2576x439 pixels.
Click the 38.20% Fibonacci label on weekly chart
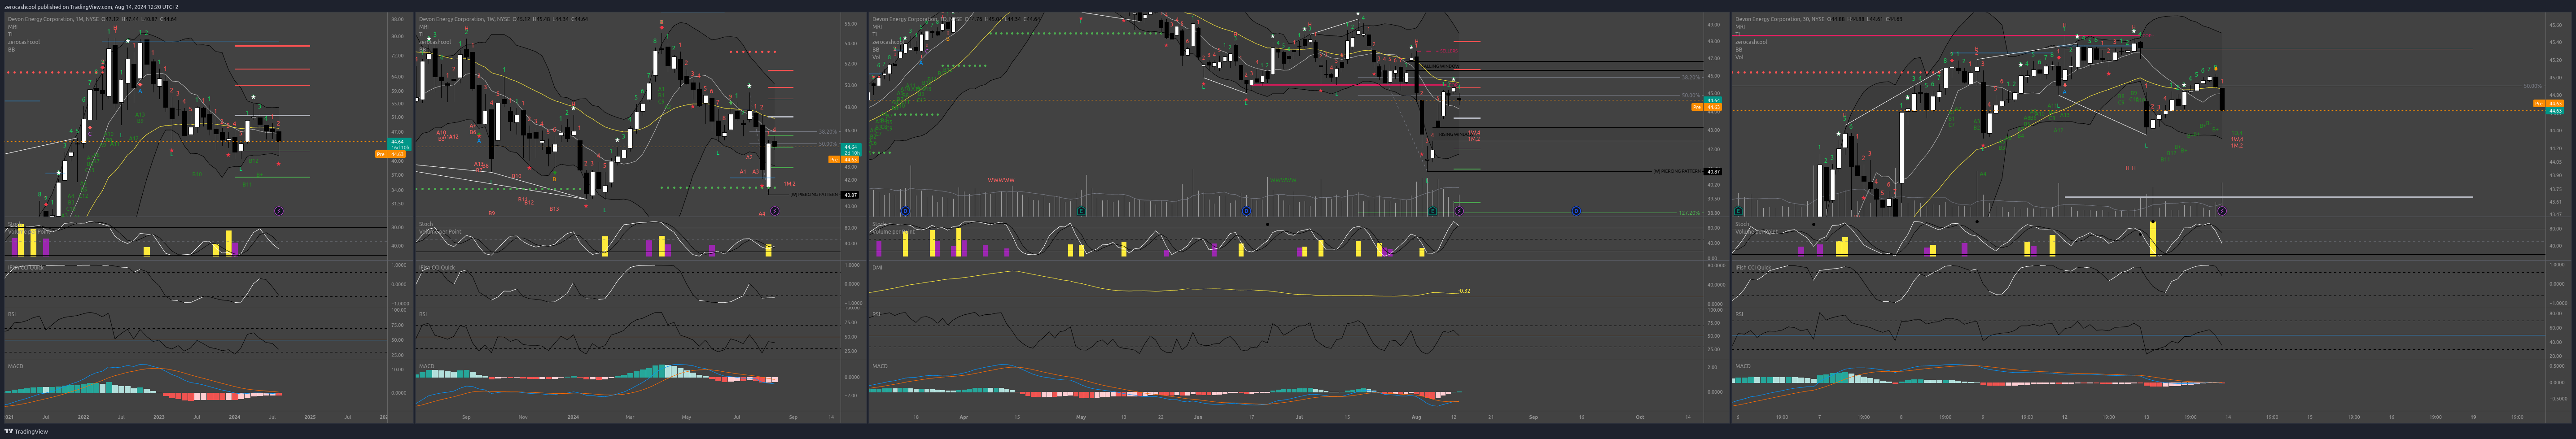tap(828, 131)
